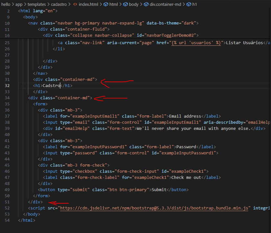Click line number 51 in the gutter

point(7,202)
